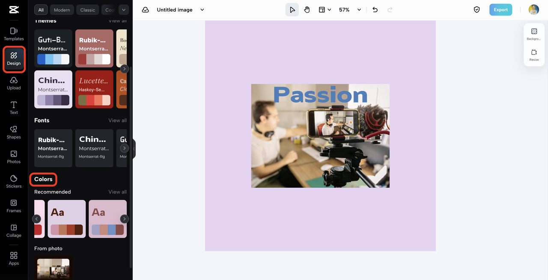This screenshot has height=280, width=548.
Task: Click View all next to Fonts
Action: 117,120
